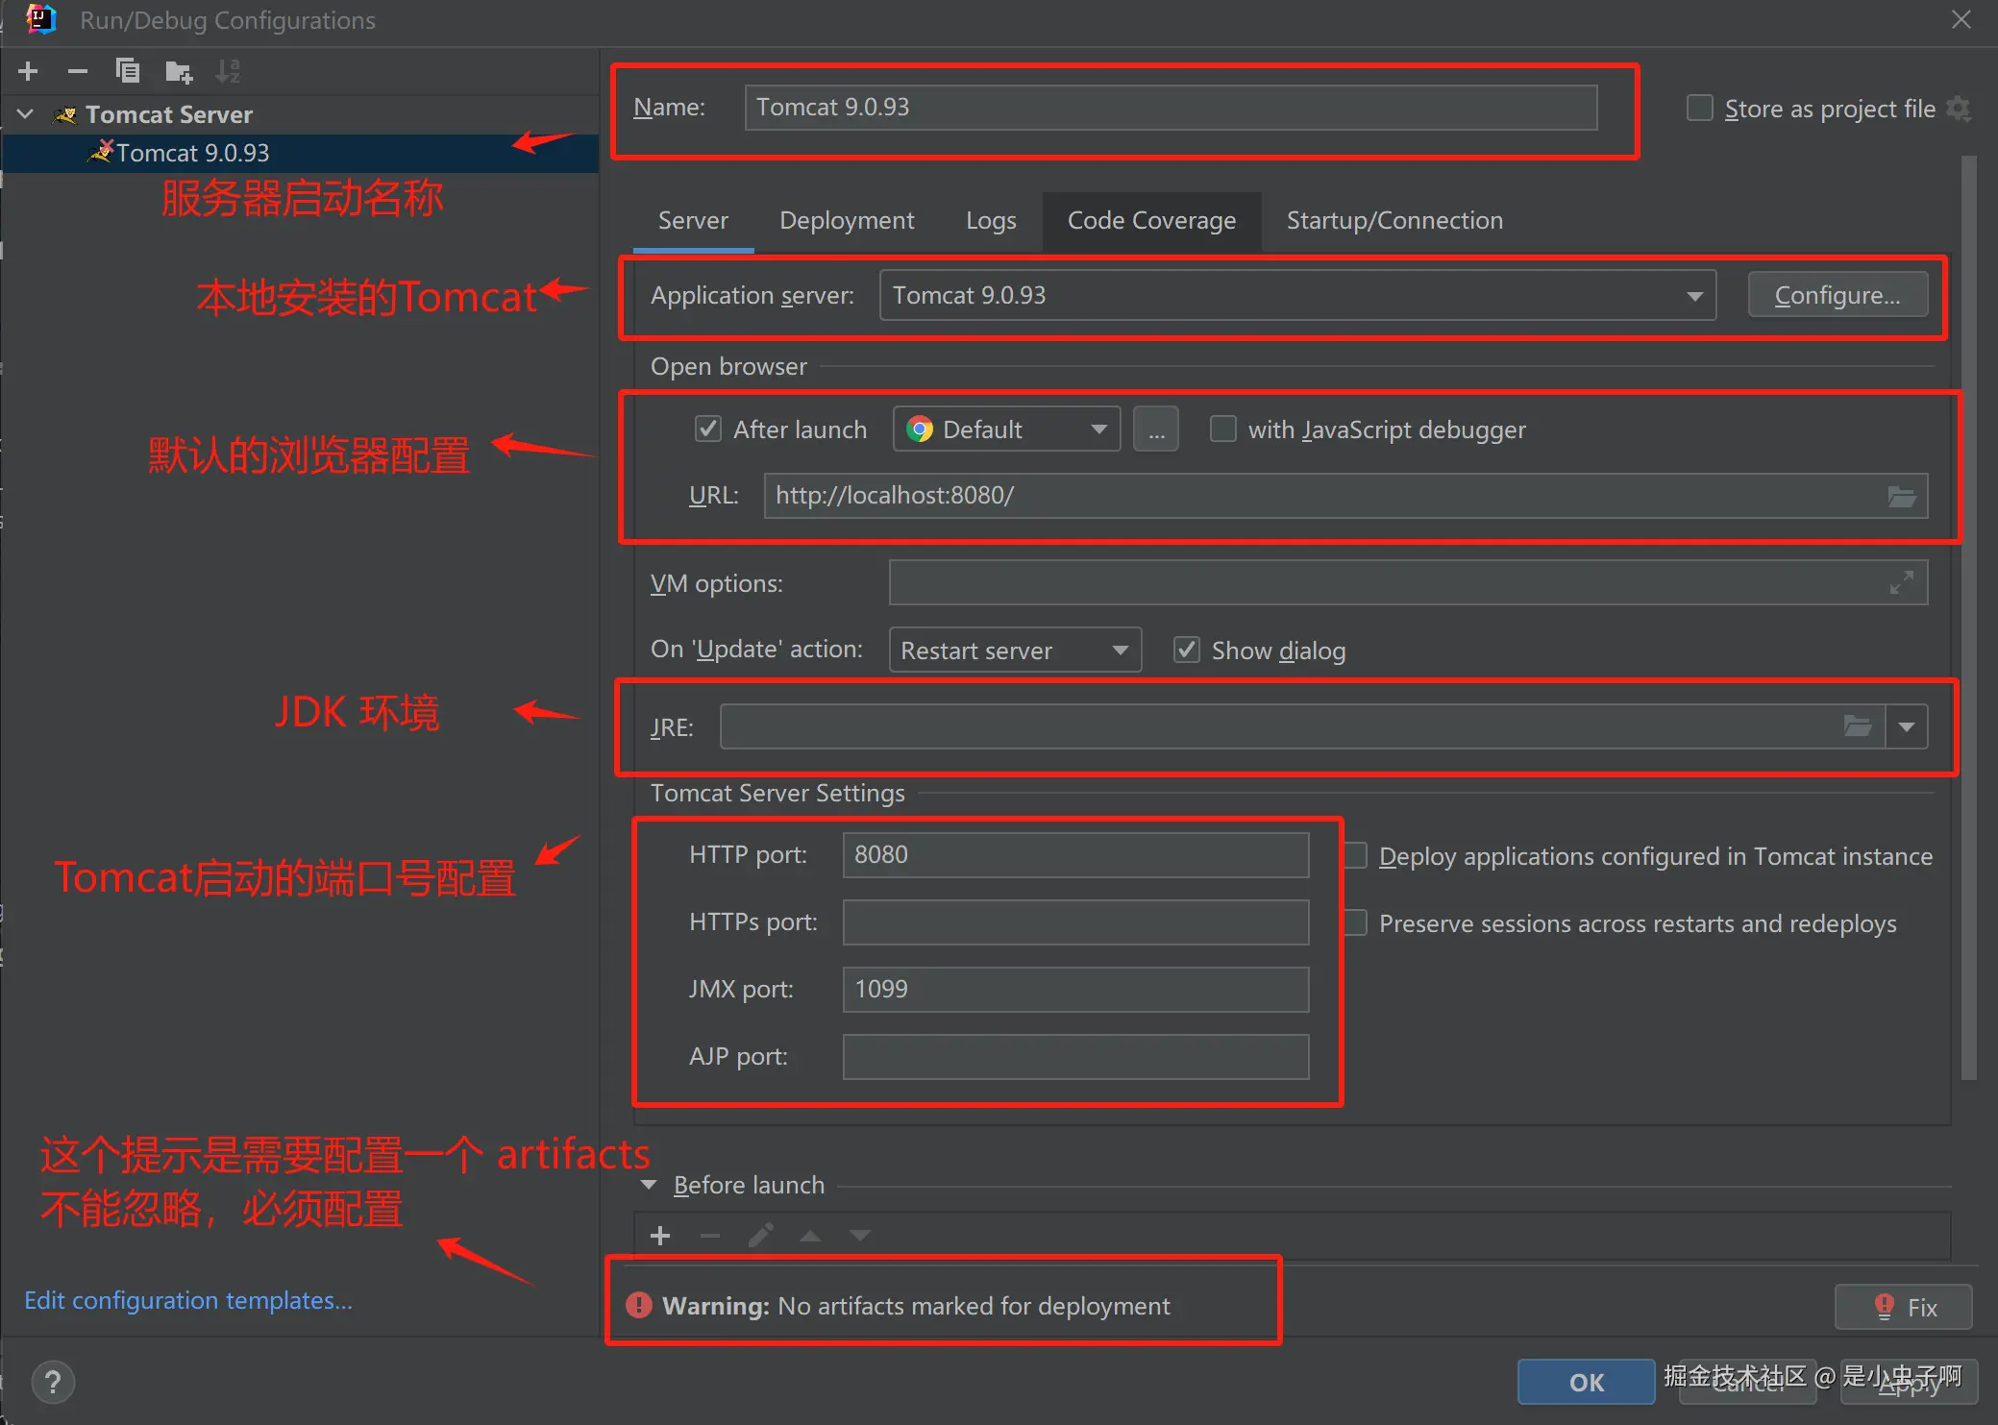Click the Remove Configuration minus icon
Image resolution: width=1998 pixels, height=1425 pixels.
[78, 71]
